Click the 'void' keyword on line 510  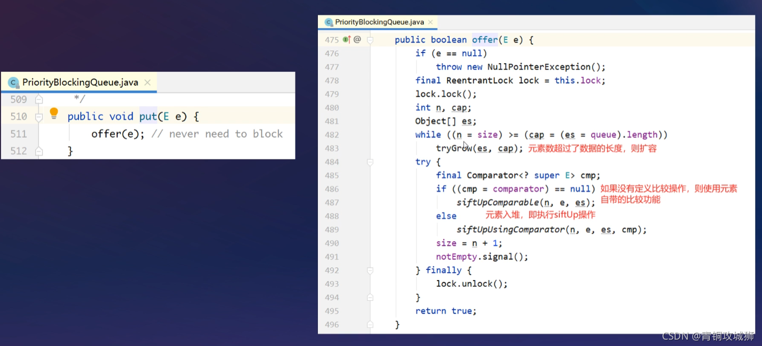[x=121, y=116]
